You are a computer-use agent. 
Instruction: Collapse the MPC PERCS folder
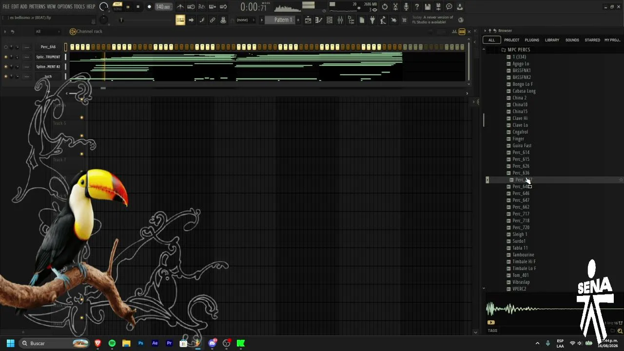[519, 50]
